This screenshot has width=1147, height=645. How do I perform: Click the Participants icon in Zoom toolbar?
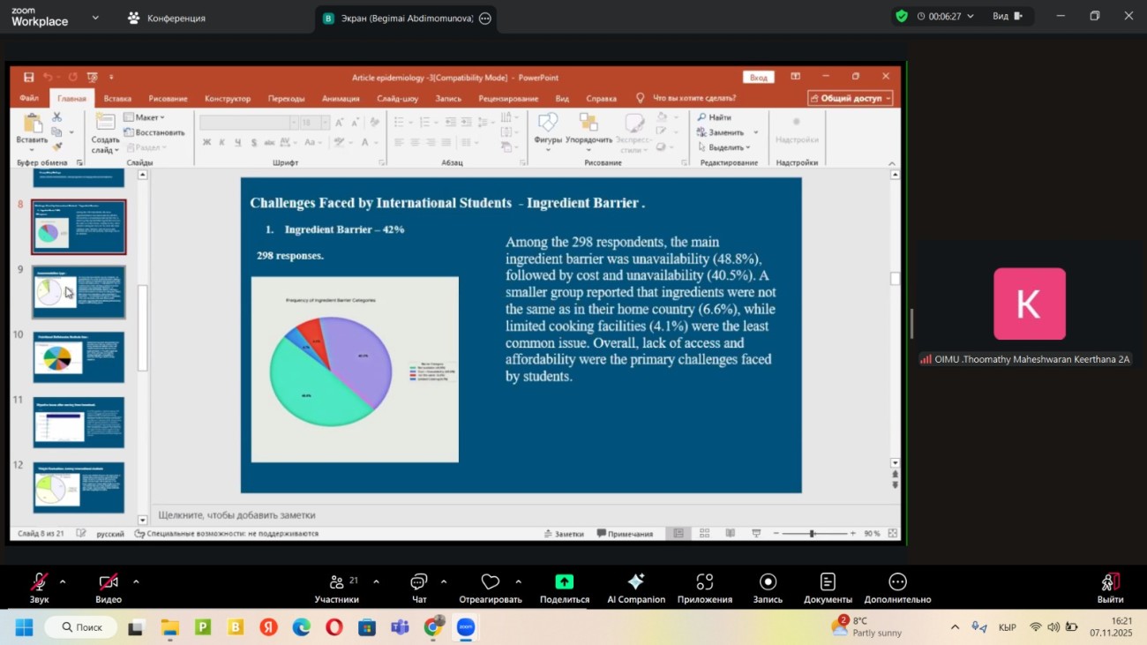click(337, 582)
